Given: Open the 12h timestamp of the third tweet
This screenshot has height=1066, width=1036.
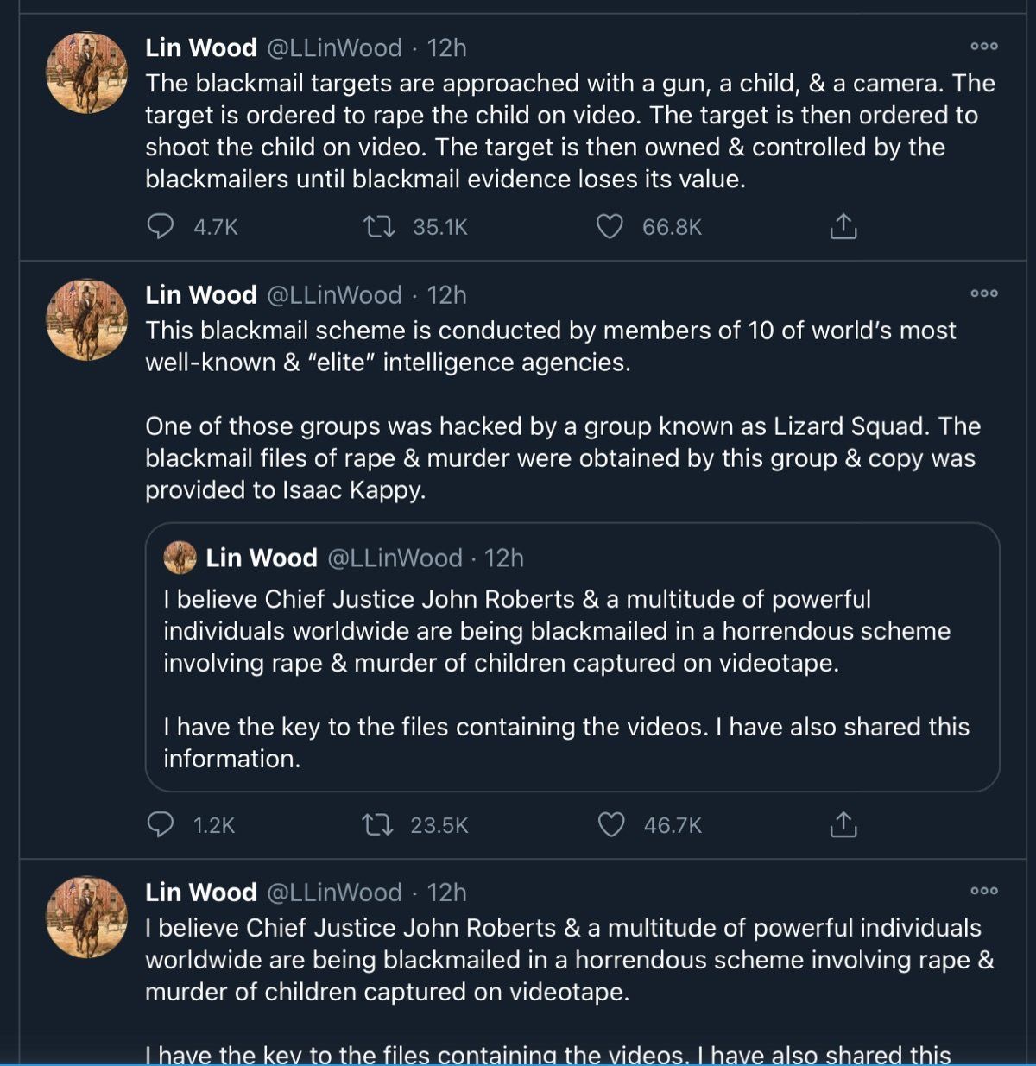Looking at the screenshot, I should pos(446,892).
